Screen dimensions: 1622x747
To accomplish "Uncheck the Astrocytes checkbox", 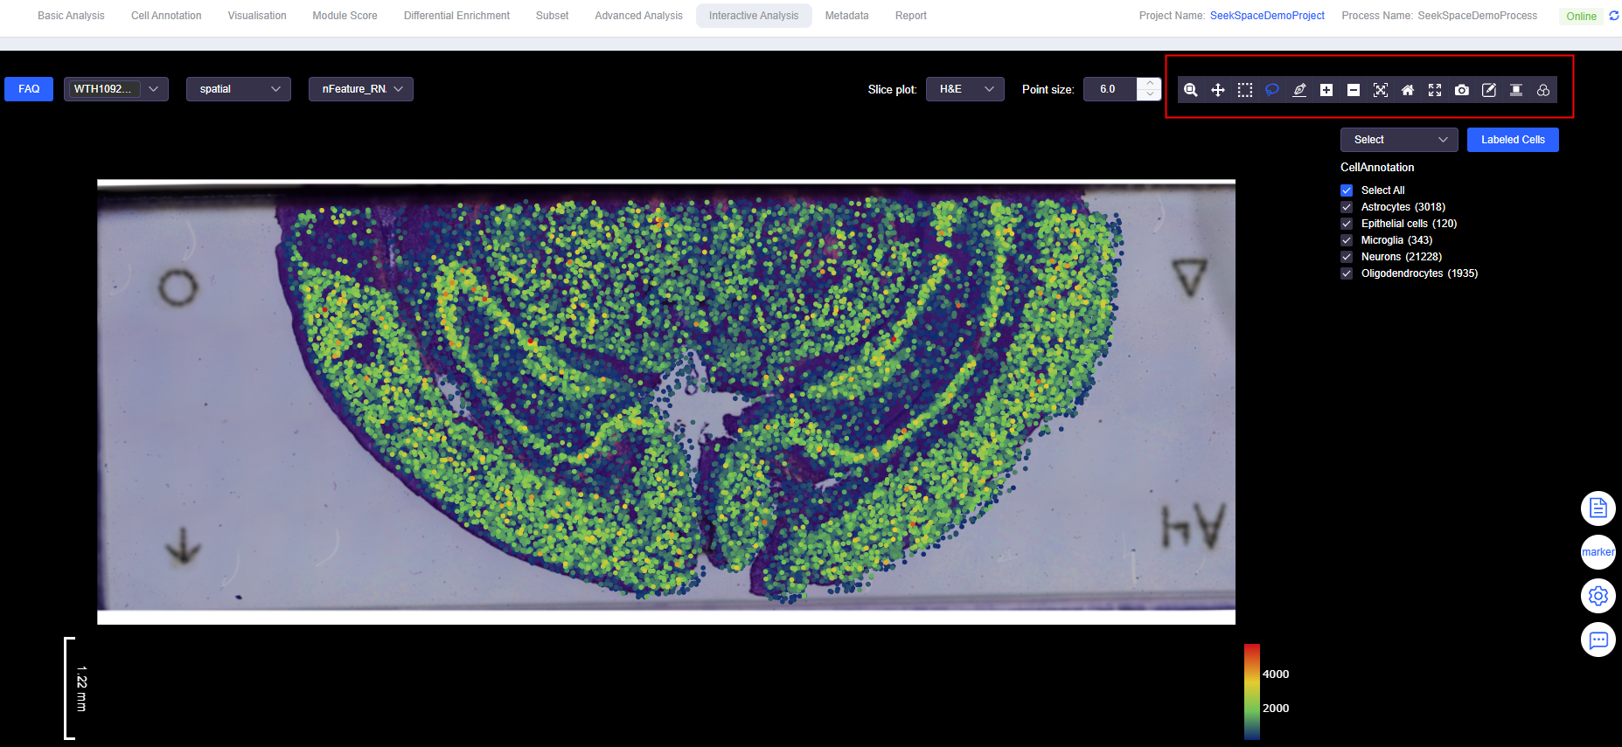I will point(1347,207).
